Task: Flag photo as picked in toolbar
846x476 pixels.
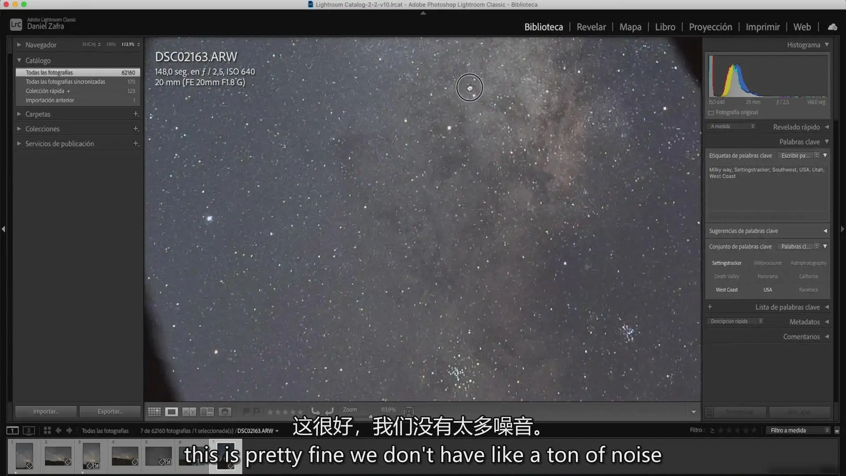Action: 246,411
